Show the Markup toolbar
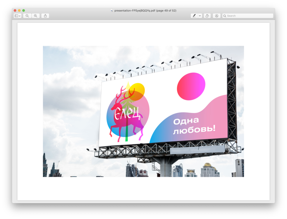Screen dimensions: 287x219 point(217,16)
